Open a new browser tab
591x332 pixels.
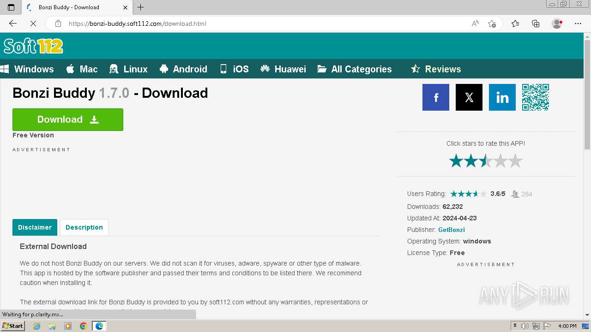[x=141, y=7]
